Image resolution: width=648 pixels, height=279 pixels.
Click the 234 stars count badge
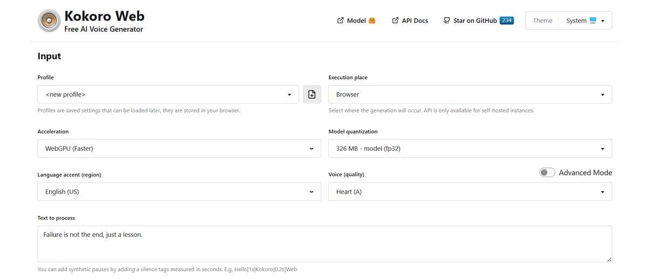[507, 20]
